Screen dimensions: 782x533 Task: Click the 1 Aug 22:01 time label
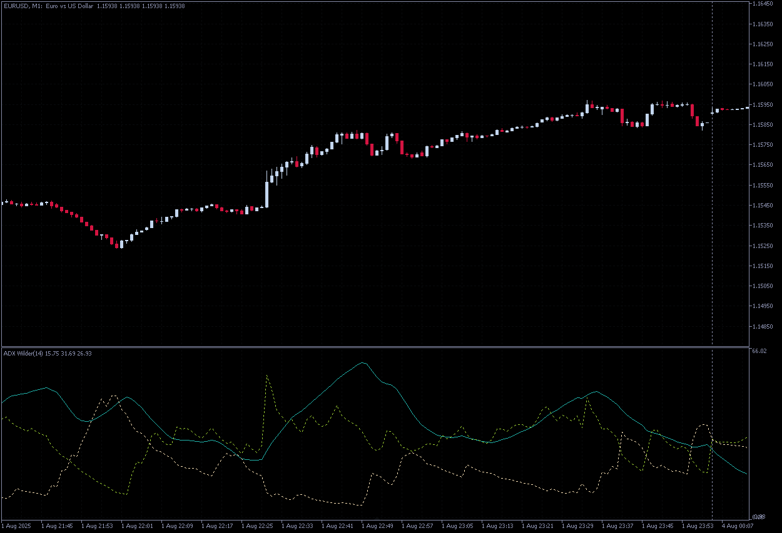(x=138, y=526)
